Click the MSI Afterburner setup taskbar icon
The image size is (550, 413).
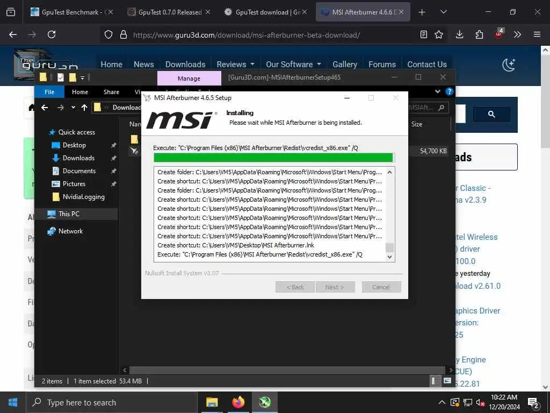tap(265, 402)
